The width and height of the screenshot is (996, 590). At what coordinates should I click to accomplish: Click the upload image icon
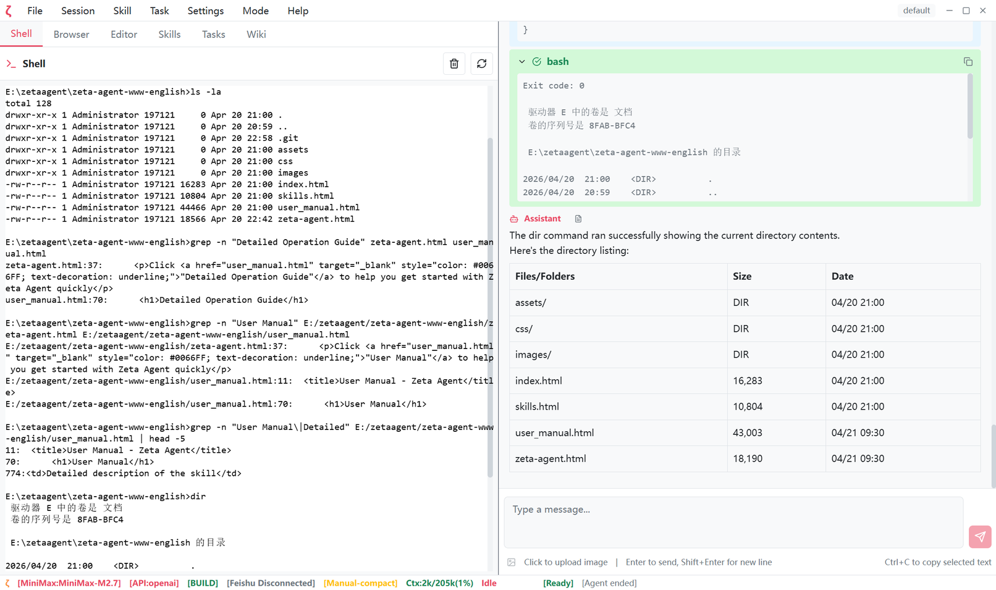pyautogui.click(x=512, y=562)
